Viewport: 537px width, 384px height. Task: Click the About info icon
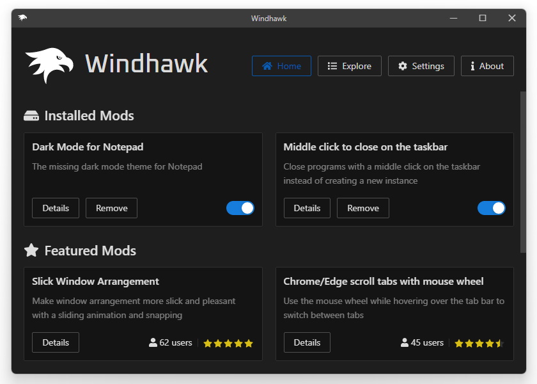point(474,65)
